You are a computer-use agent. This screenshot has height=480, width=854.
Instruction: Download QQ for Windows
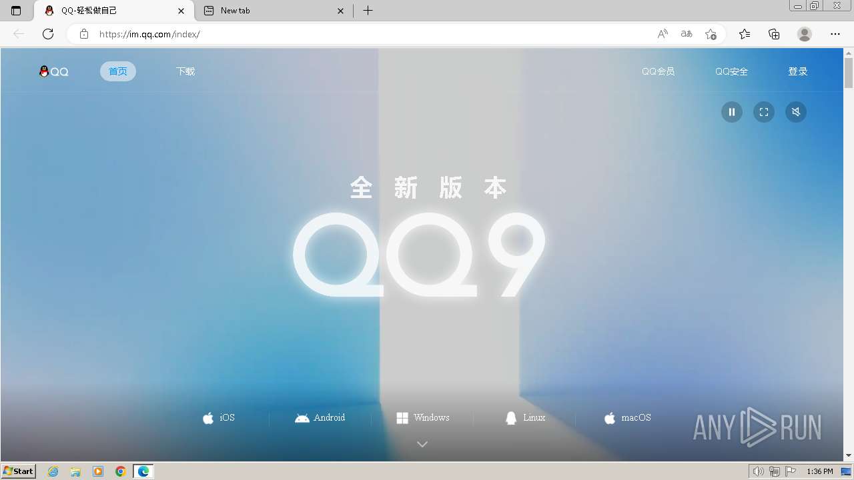click(423, 418)
